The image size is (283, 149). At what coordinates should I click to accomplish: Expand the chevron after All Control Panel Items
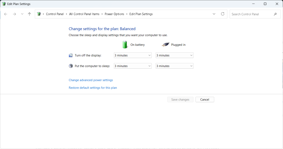(x=102, y=14)
